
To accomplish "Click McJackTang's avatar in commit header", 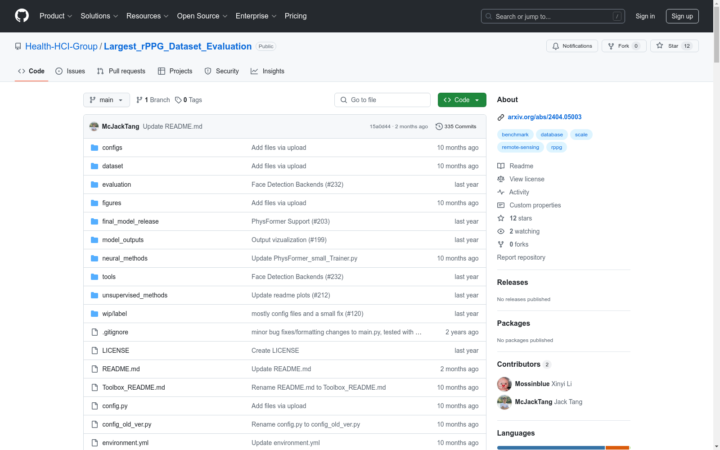I will pos(94,126).
